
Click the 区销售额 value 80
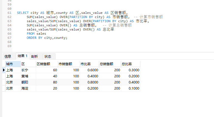pos(47,82)
